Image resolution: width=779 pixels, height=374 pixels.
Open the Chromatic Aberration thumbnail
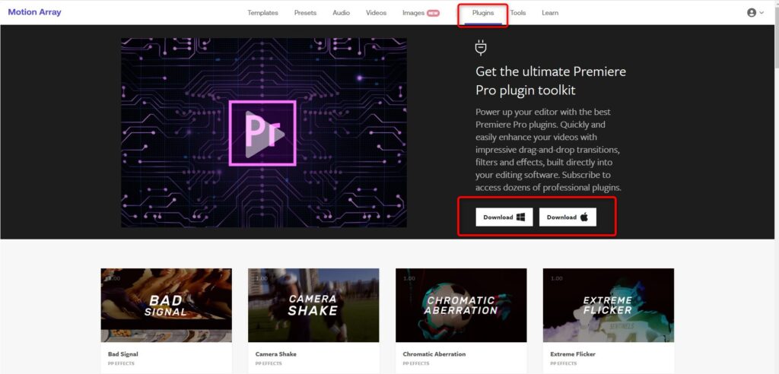click(x=461, y=305)
